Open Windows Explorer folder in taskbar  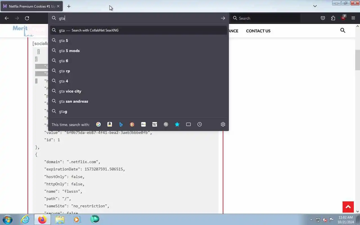coord(60,219)
